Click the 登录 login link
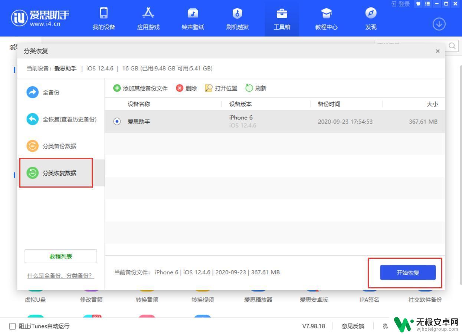This screenshot has height=334, width=462. click(401, 4)
